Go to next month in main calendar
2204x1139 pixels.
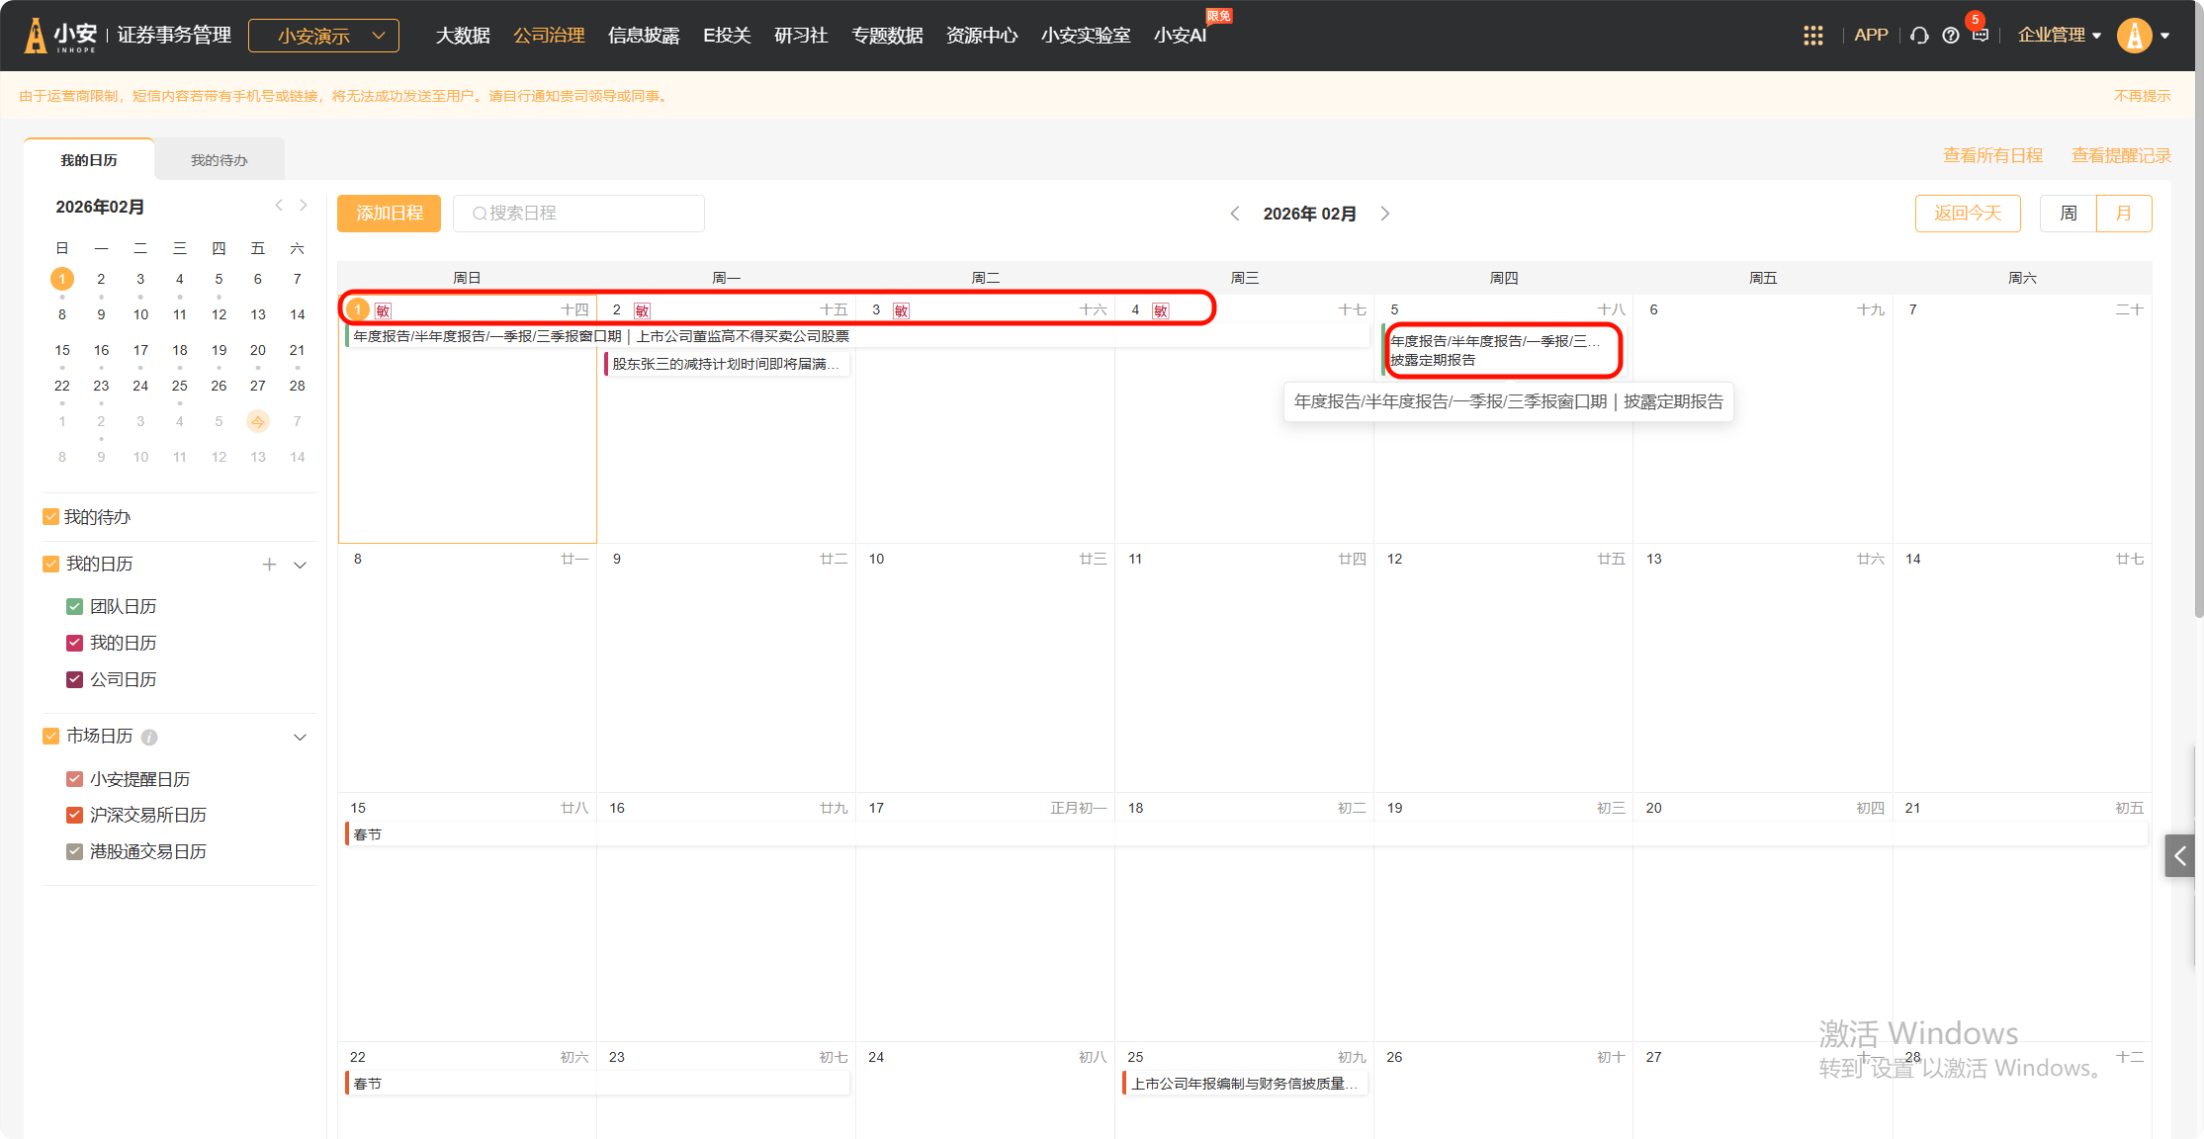tap(1384, 214)
